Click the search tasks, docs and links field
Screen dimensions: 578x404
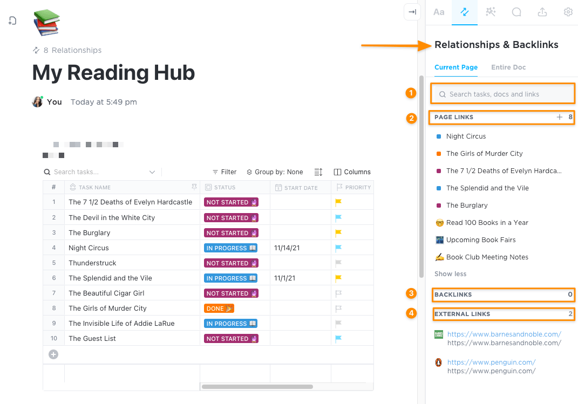click(x=503, y=94)
